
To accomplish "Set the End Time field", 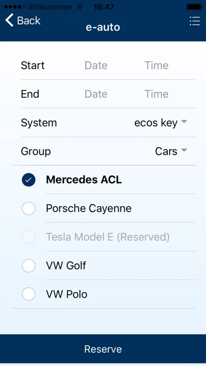I will click(156, 94).
